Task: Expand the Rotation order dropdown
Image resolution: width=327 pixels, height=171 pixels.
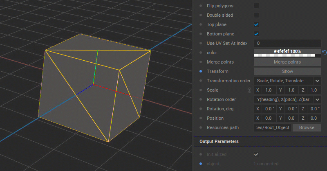Action: pyautogui.click(x=287, y=99)
